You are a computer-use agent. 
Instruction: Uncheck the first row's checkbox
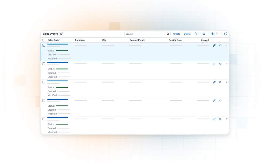click(x=44, y=45)
